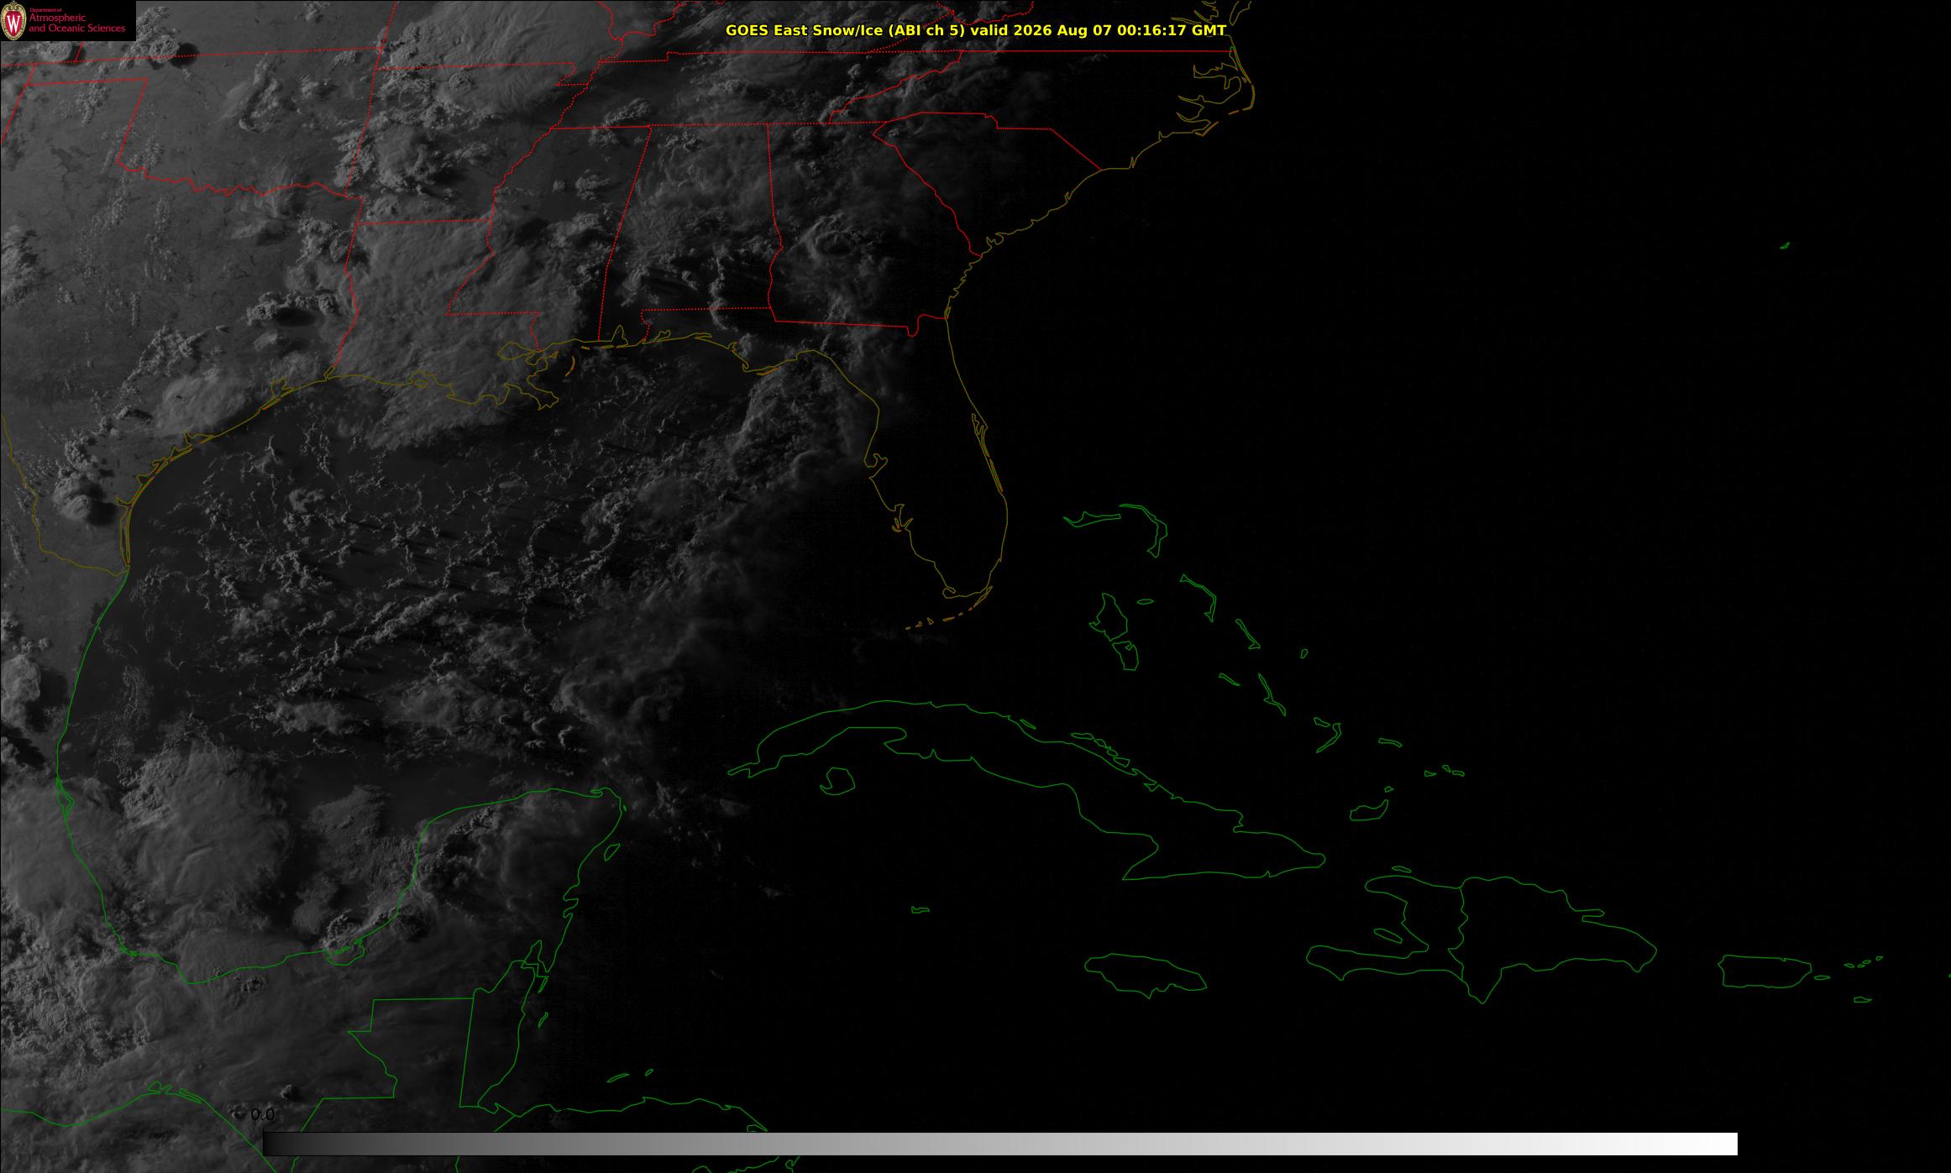Click the white end of grayscale colorbar
Viewport: 1951px width, 1173px height.
[1713, 1144]
